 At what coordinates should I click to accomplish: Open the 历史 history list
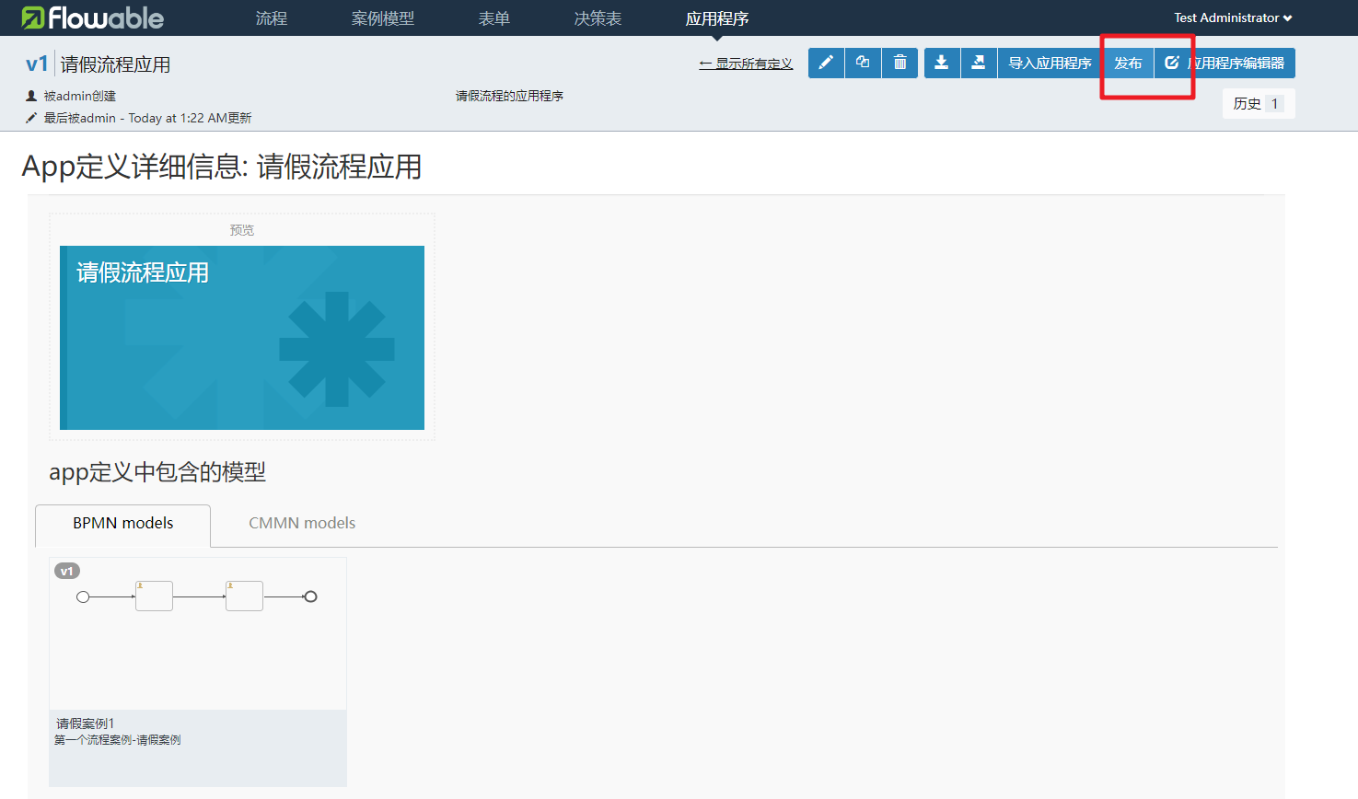(x=1258, y=103)
